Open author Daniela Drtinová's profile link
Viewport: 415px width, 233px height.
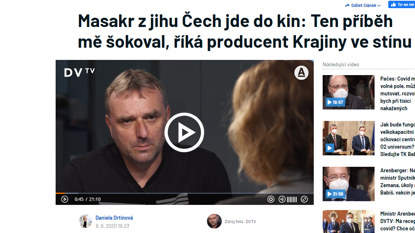[x=114, y=218]
